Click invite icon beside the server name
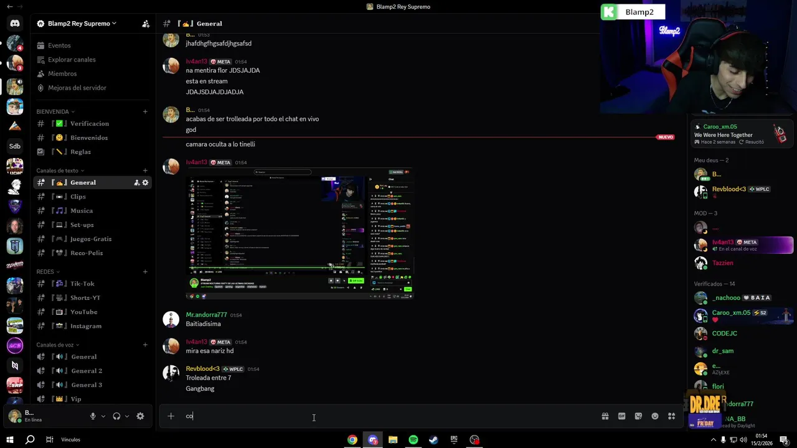This screenshot has width=797, height=448. 146,24
